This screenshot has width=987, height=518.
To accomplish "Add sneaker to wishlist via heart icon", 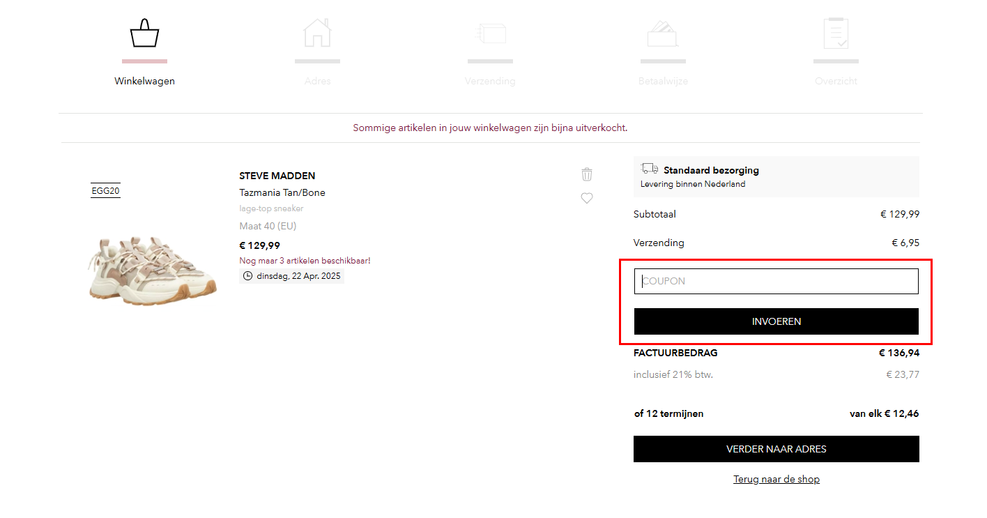I will (x=587, y=198).
